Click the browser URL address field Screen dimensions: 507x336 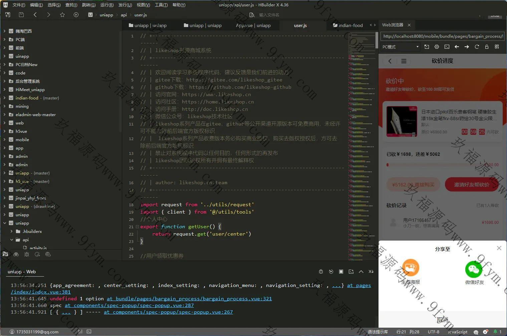(442, 36)
